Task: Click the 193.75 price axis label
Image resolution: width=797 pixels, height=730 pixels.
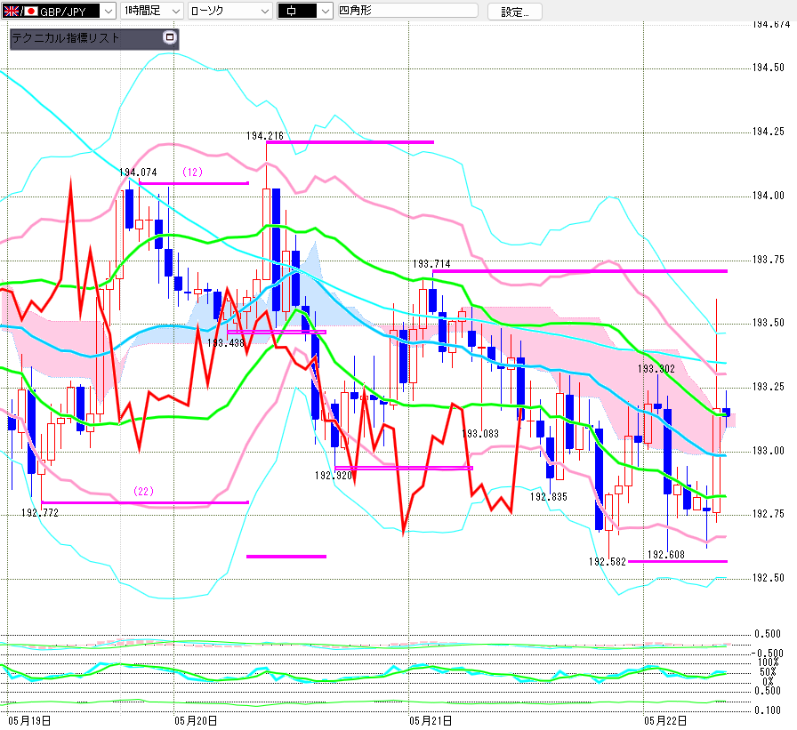Action: point(769,260)
